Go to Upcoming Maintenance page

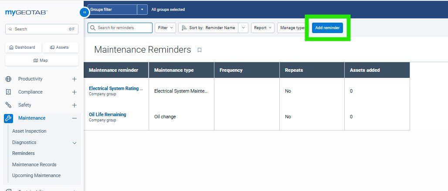click(x=36, y=175)
